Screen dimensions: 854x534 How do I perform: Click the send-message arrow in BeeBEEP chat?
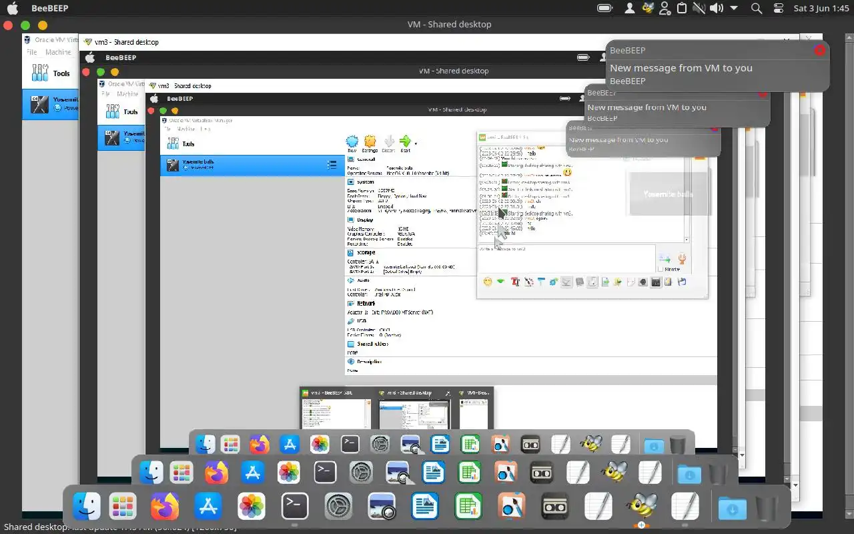(x=665, y=259)
